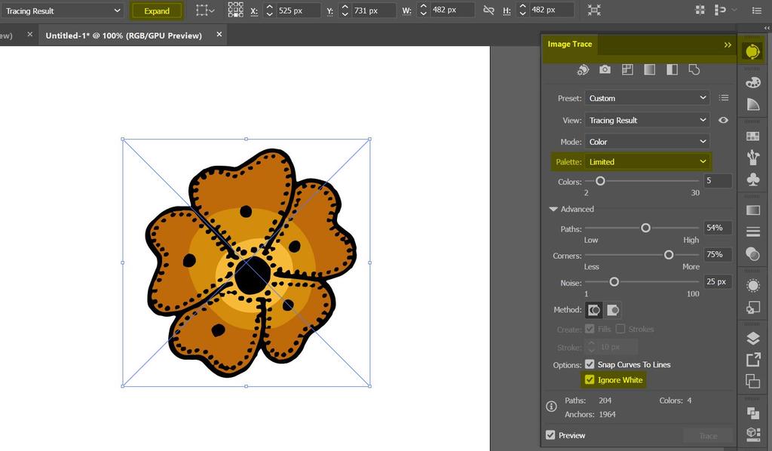
Task: Click the Noise slider handle
Action: pyautogui.click(x=614, y=282)
